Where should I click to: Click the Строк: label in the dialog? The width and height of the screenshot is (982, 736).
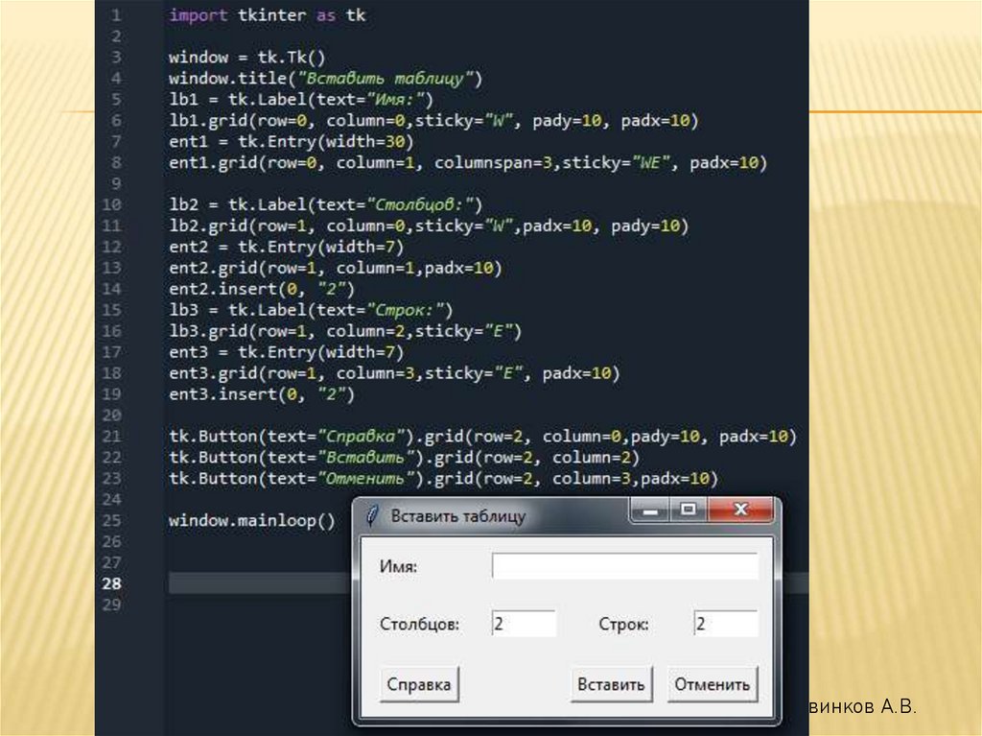[x=623, y=625]
